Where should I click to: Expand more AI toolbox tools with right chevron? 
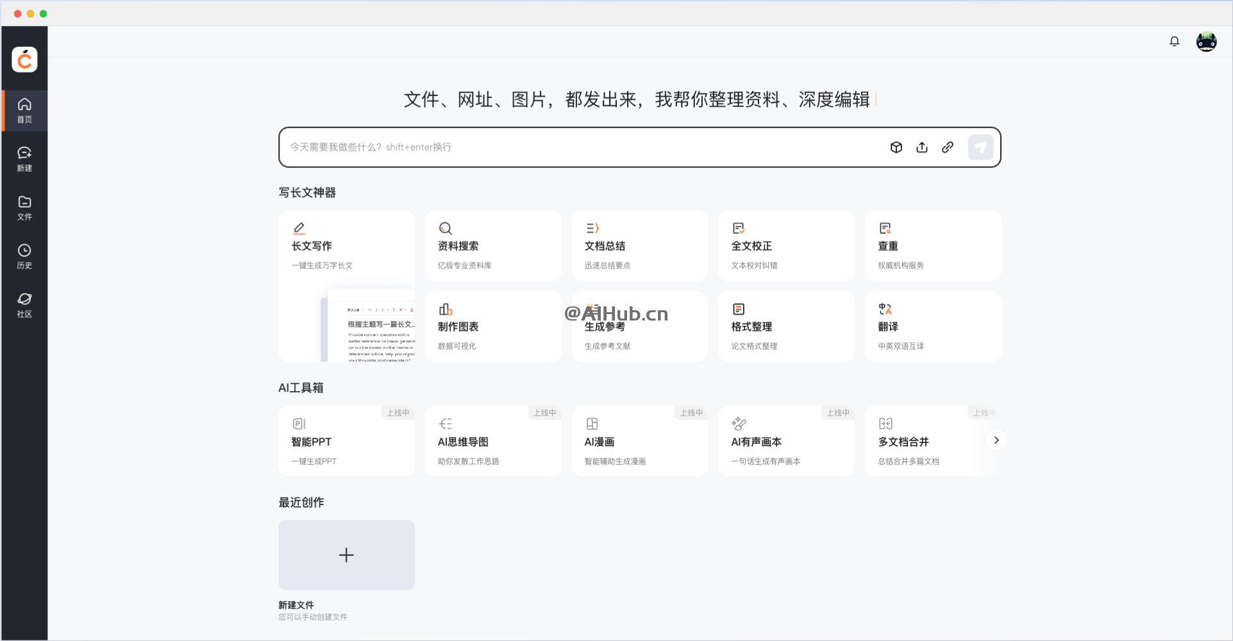coord(996,440)
